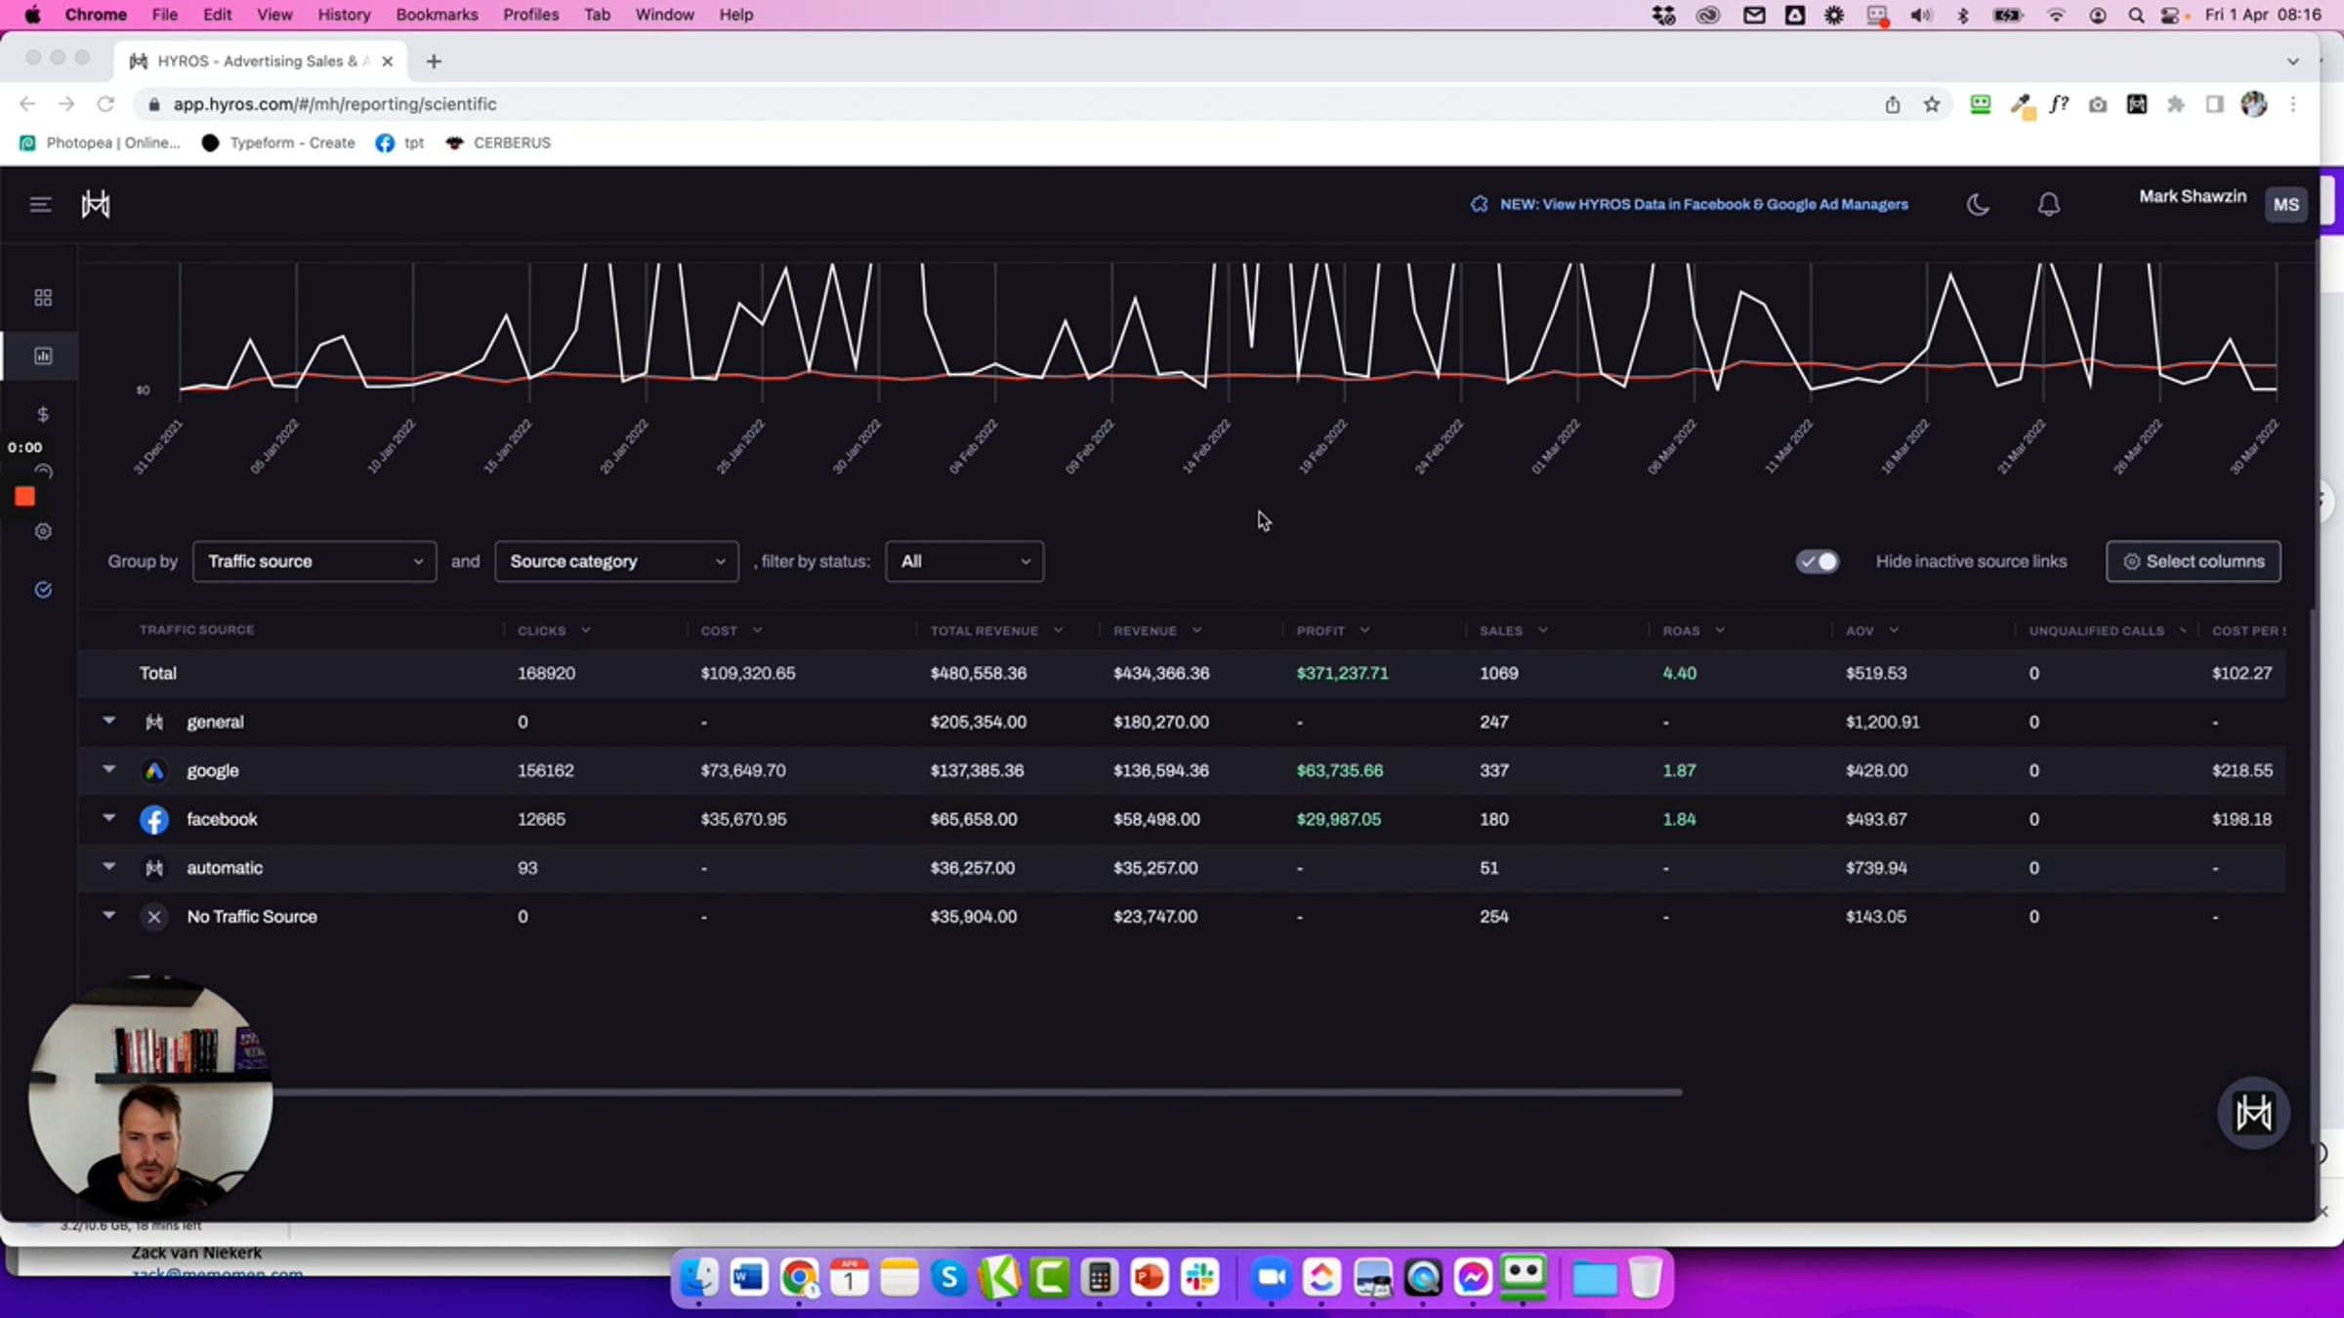Image resolution: width=2344 pixels, height=1318 pixels.
Task: Open the filter by status All dropdown
Action: 965,561
